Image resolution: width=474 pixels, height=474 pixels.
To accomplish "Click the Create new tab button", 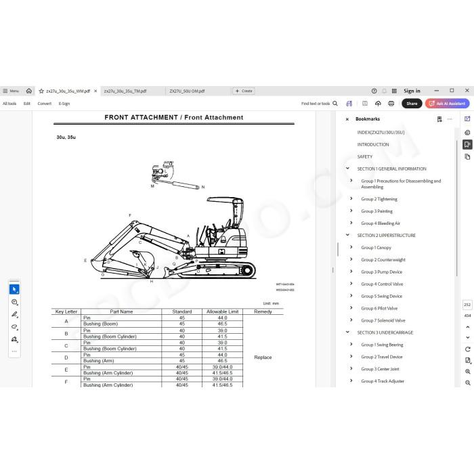I will click(x=244, y=91).
